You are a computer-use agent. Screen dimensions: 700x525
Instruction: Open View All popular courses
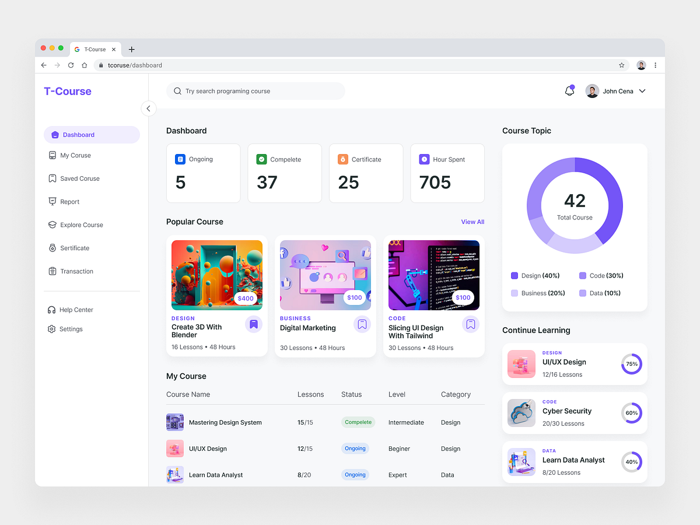(x=473, y=222)
